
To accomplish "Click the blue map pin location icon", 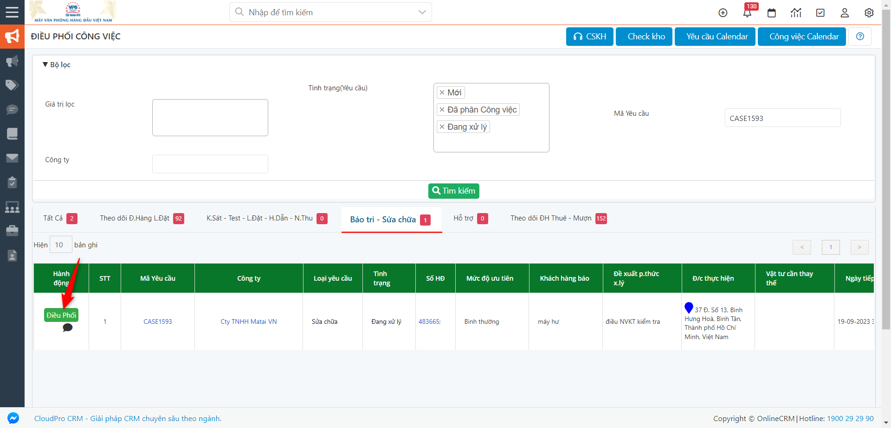I will pos(689,308).
